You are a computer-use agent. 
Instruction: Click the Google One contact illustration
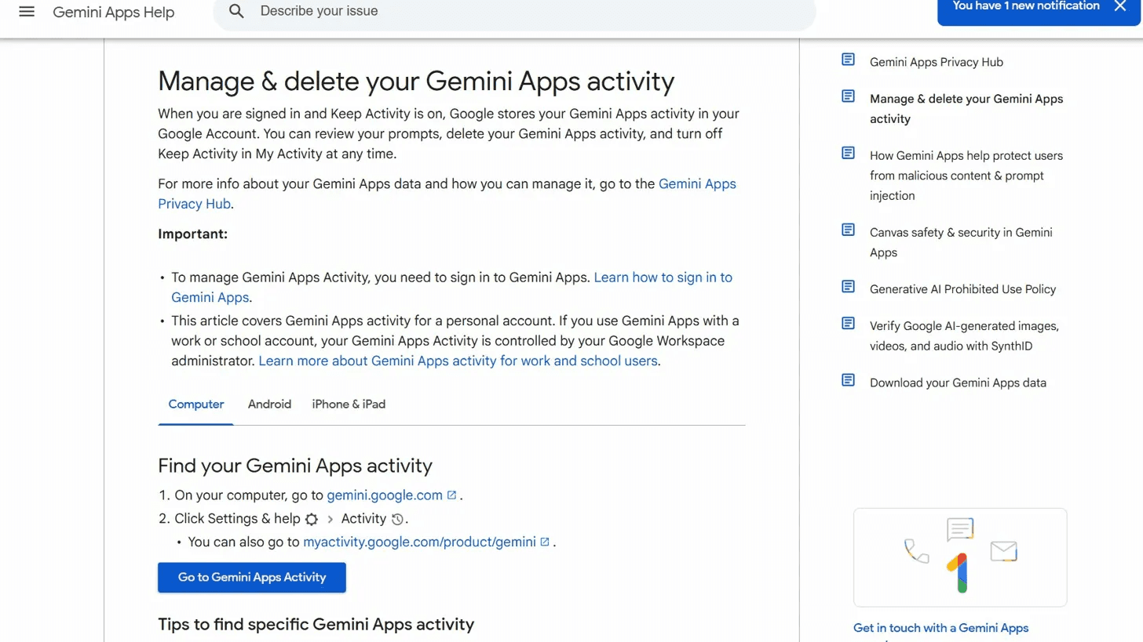tap(960, 557)
